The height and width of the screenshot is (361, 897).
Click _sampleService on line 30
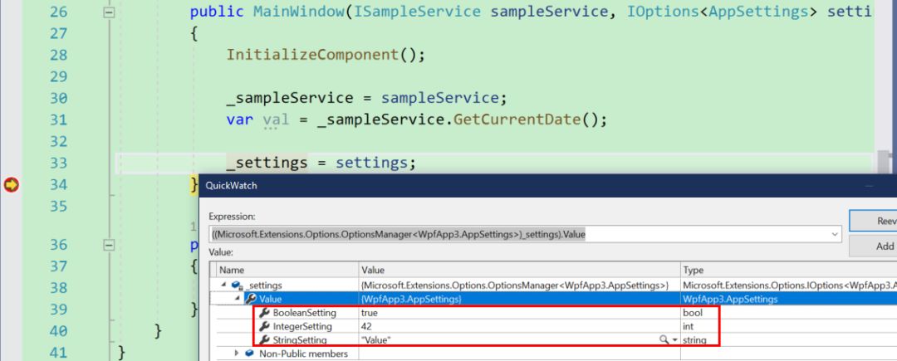point(290,98)
